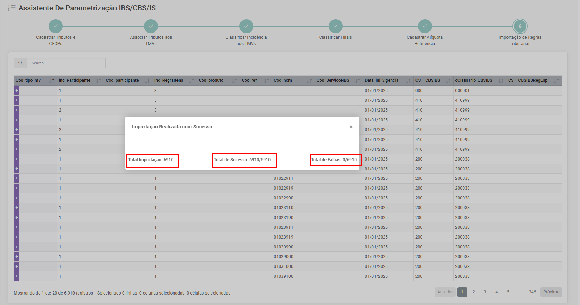Image resolution: width=580 pixels, height=305 pixels.
Task: Sort by the ind_RegraItens column arrows
Action: click(191, 81)
